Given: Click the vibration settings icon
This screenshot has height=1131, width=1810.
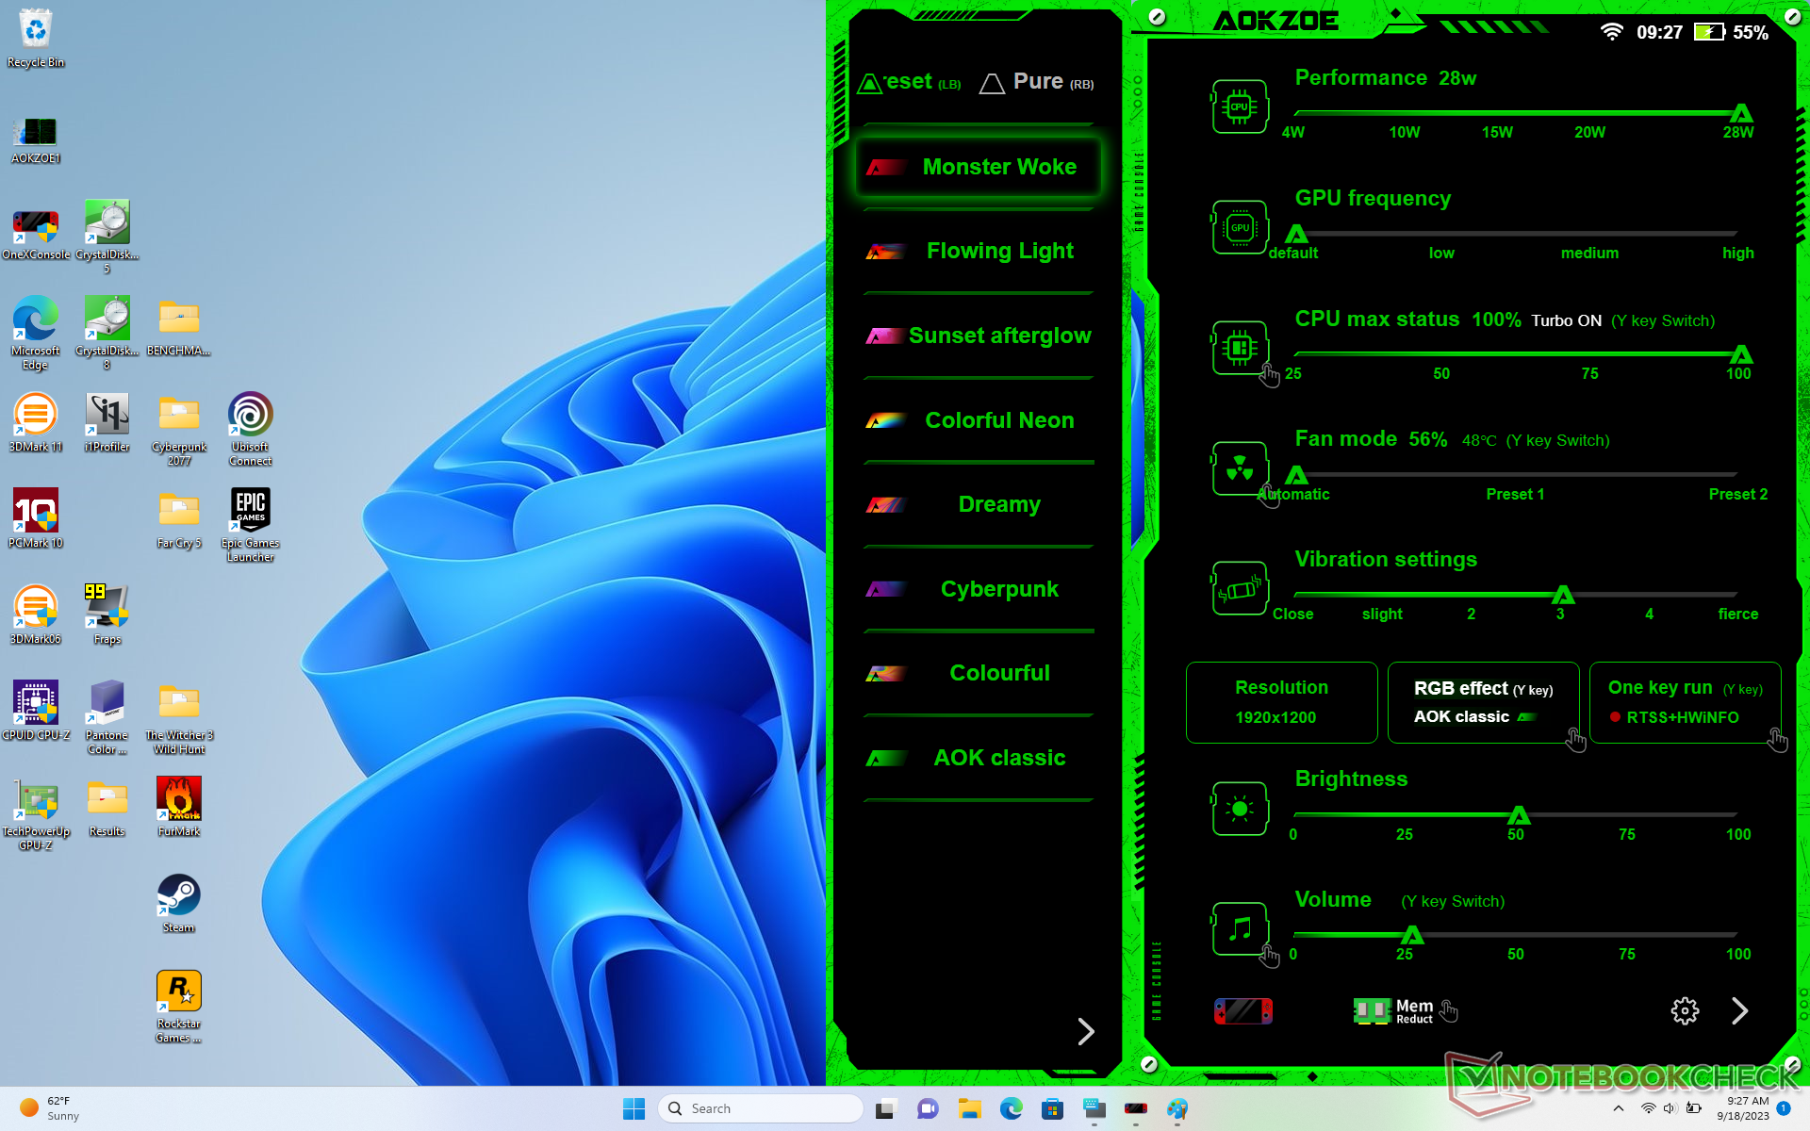Looking at the screenshot, I should (x=1239, y=588).
